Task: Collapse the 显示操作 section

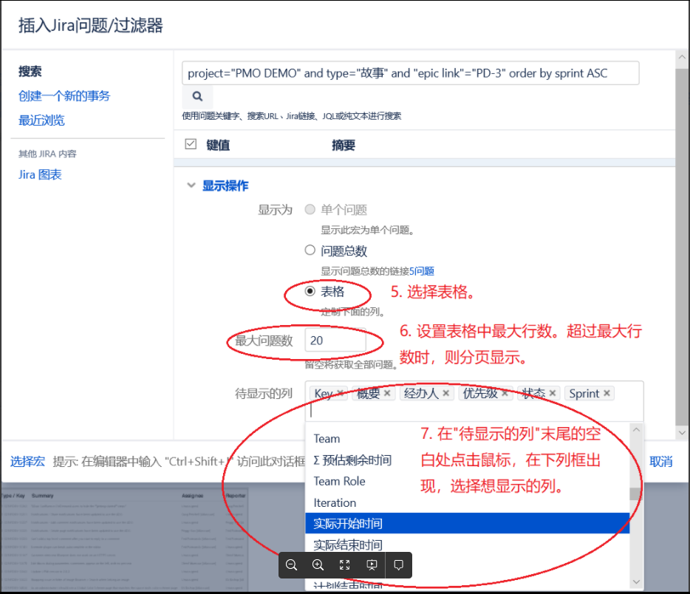Action: tap(192, 185)
